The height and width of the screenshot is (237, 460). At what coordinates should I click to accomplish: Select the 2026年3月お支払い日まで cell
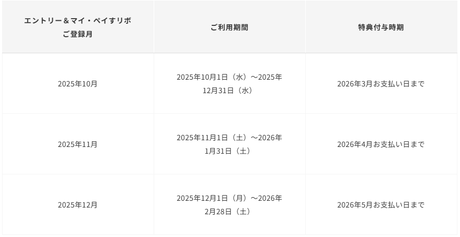(x=381, y=84)
